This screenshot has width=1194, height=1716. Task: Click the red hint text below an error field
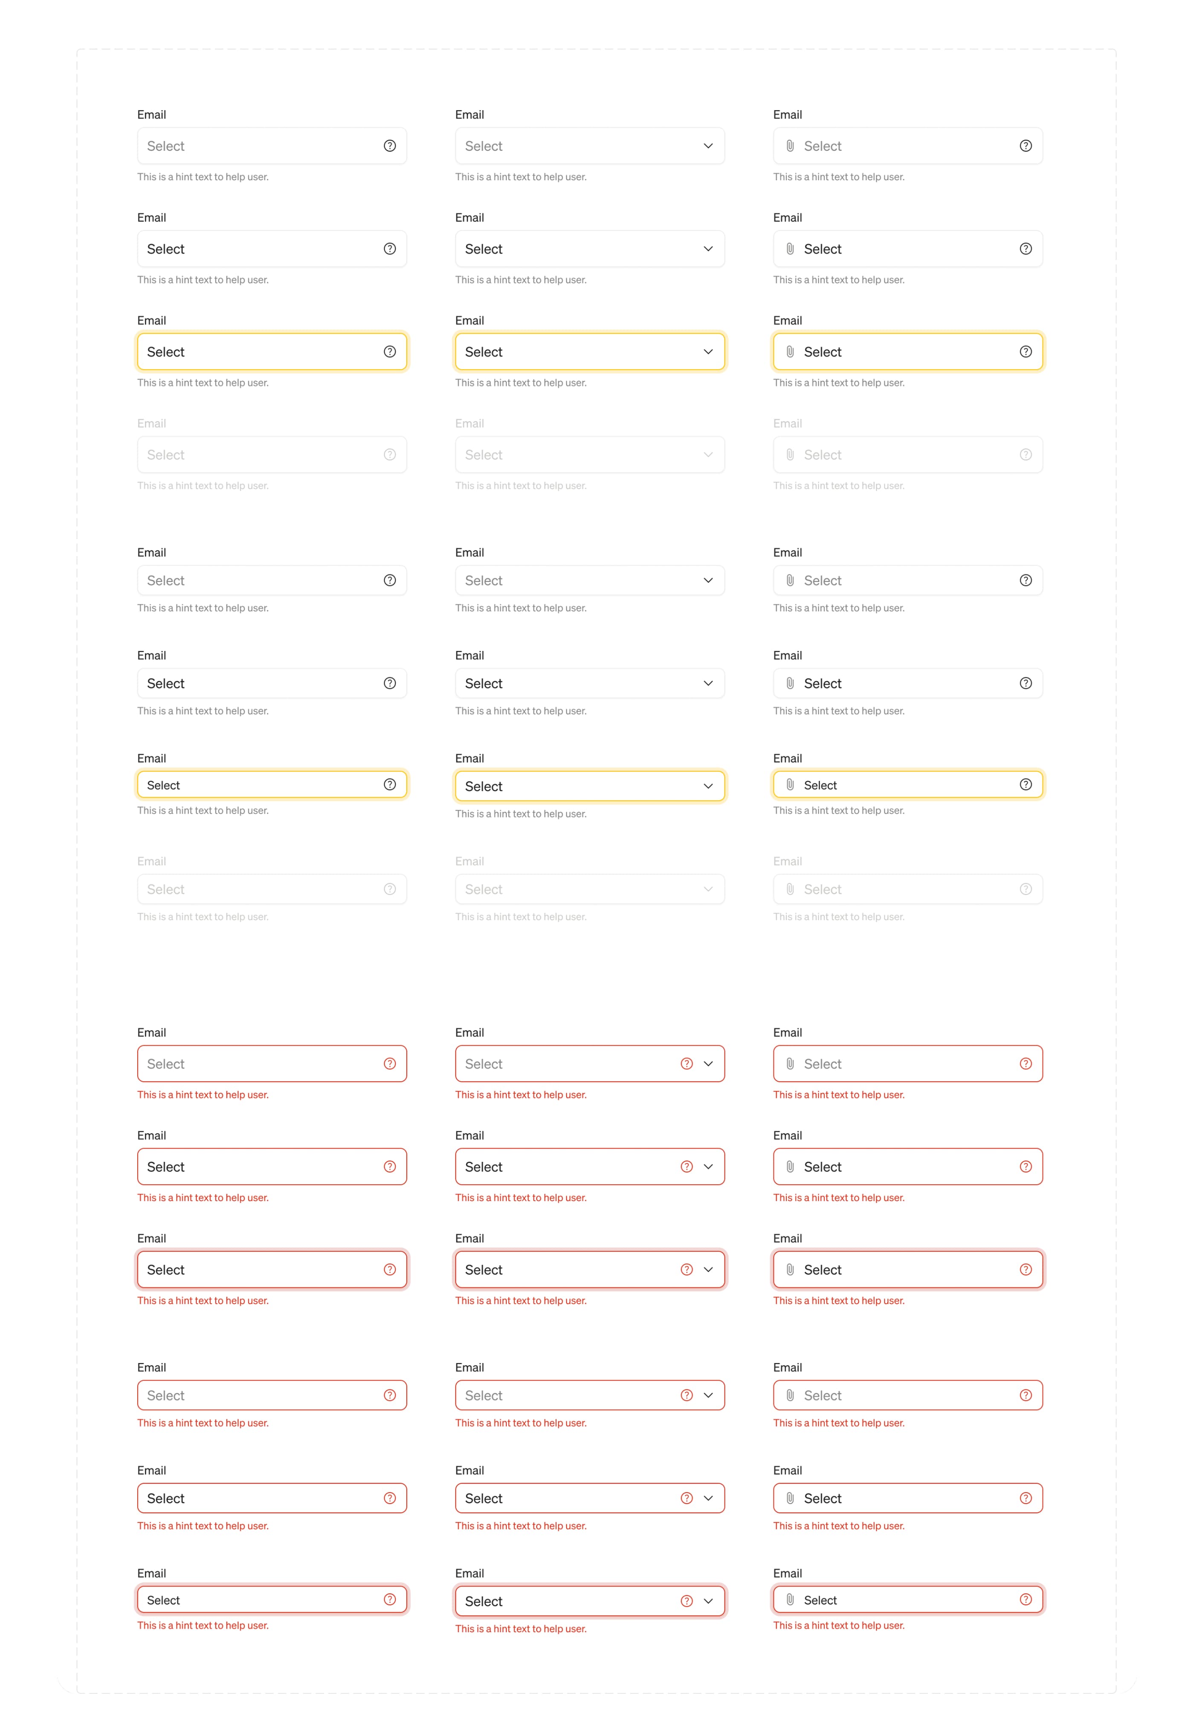[203, 1094]
